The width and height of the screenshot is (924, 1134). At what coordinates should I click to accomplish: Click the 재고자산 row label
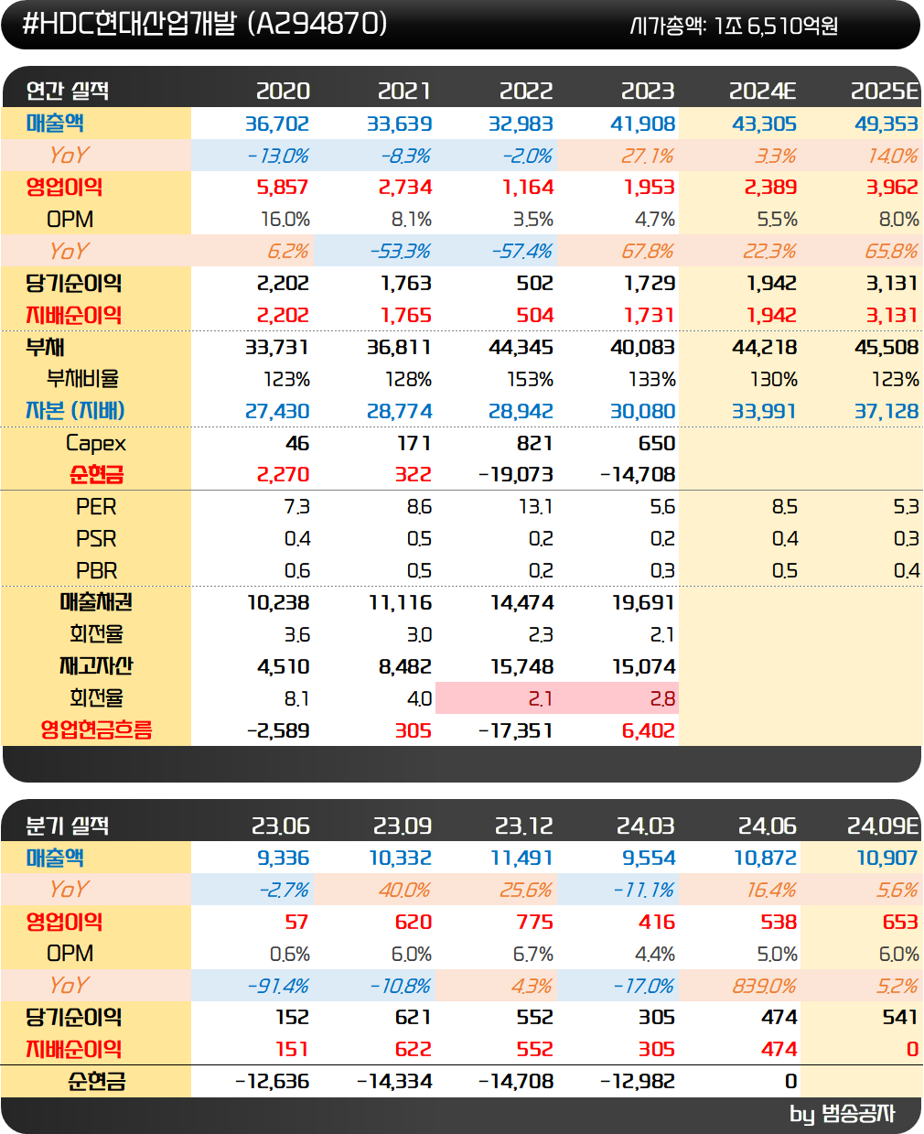(x=96, y=665)
